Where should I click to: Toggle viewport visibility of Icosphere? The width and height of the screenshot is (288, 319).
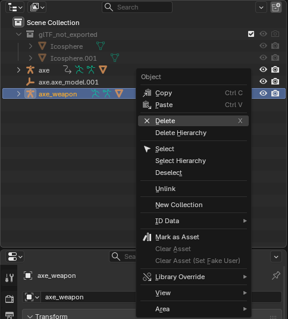coord(263,46)
